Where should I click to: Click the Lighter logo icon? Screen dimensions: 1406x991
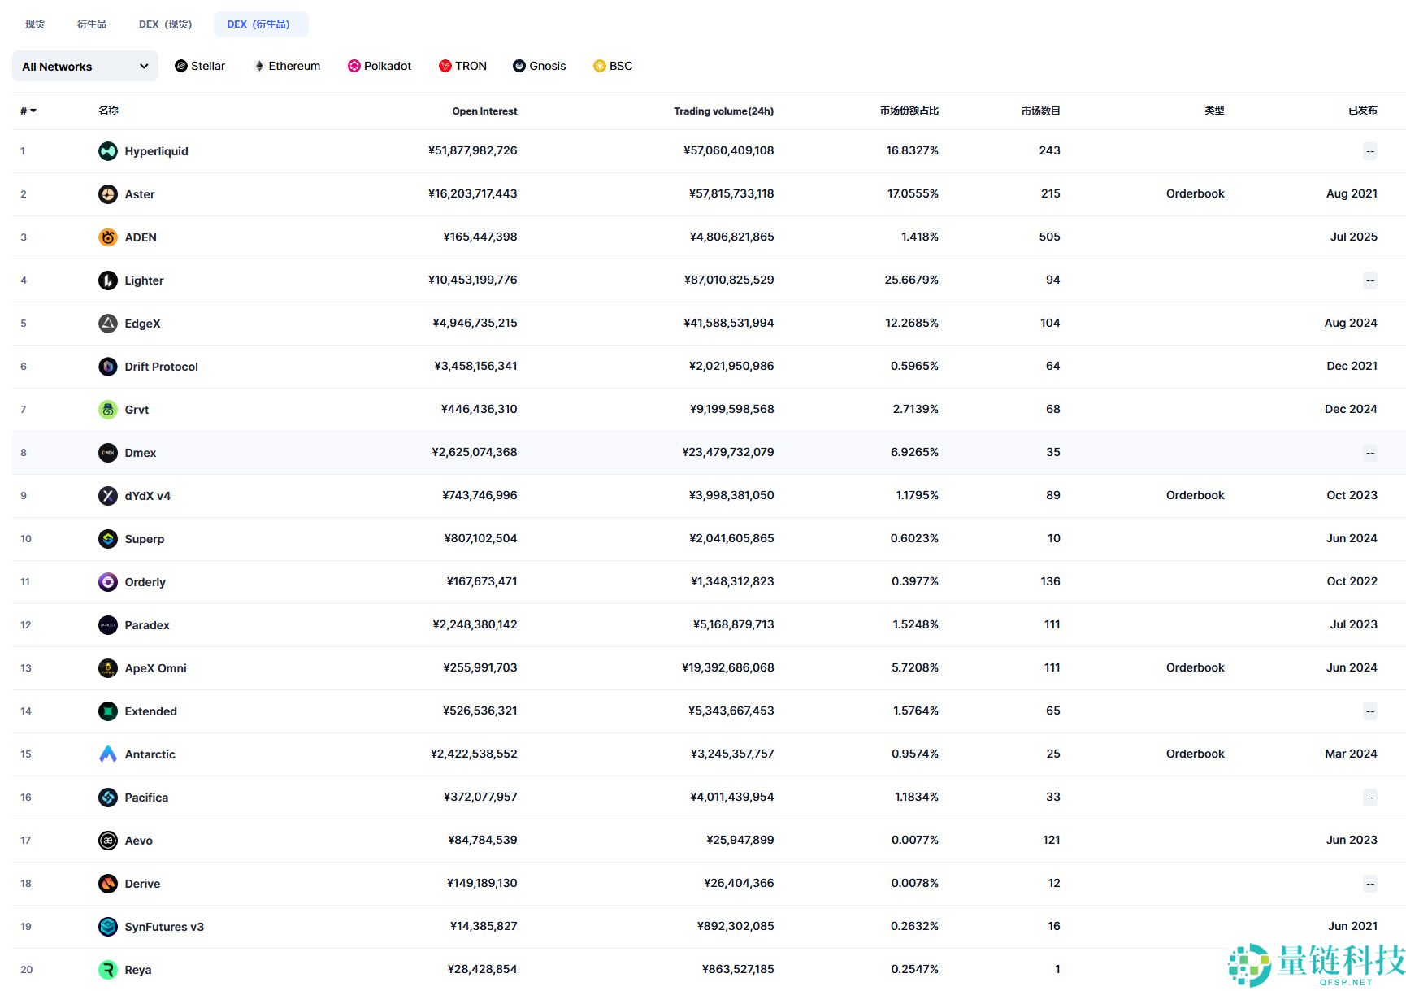[x=108, y=280]
